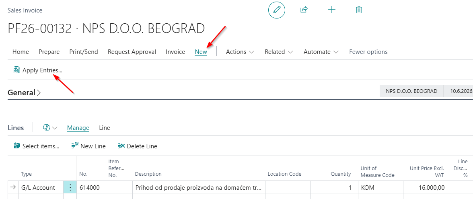473x199 pixels.
Task: Select the Line tab in Lines
Action: pos(105,128)
